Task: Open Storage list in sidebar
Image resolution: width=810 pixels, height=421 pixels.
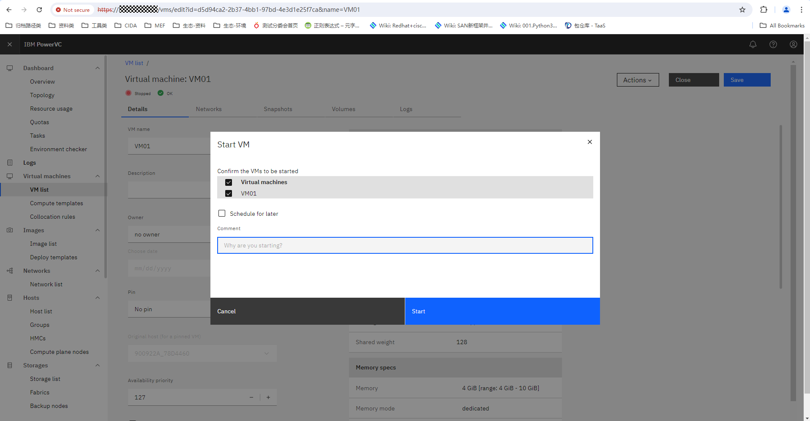Action: click(45, 379)
